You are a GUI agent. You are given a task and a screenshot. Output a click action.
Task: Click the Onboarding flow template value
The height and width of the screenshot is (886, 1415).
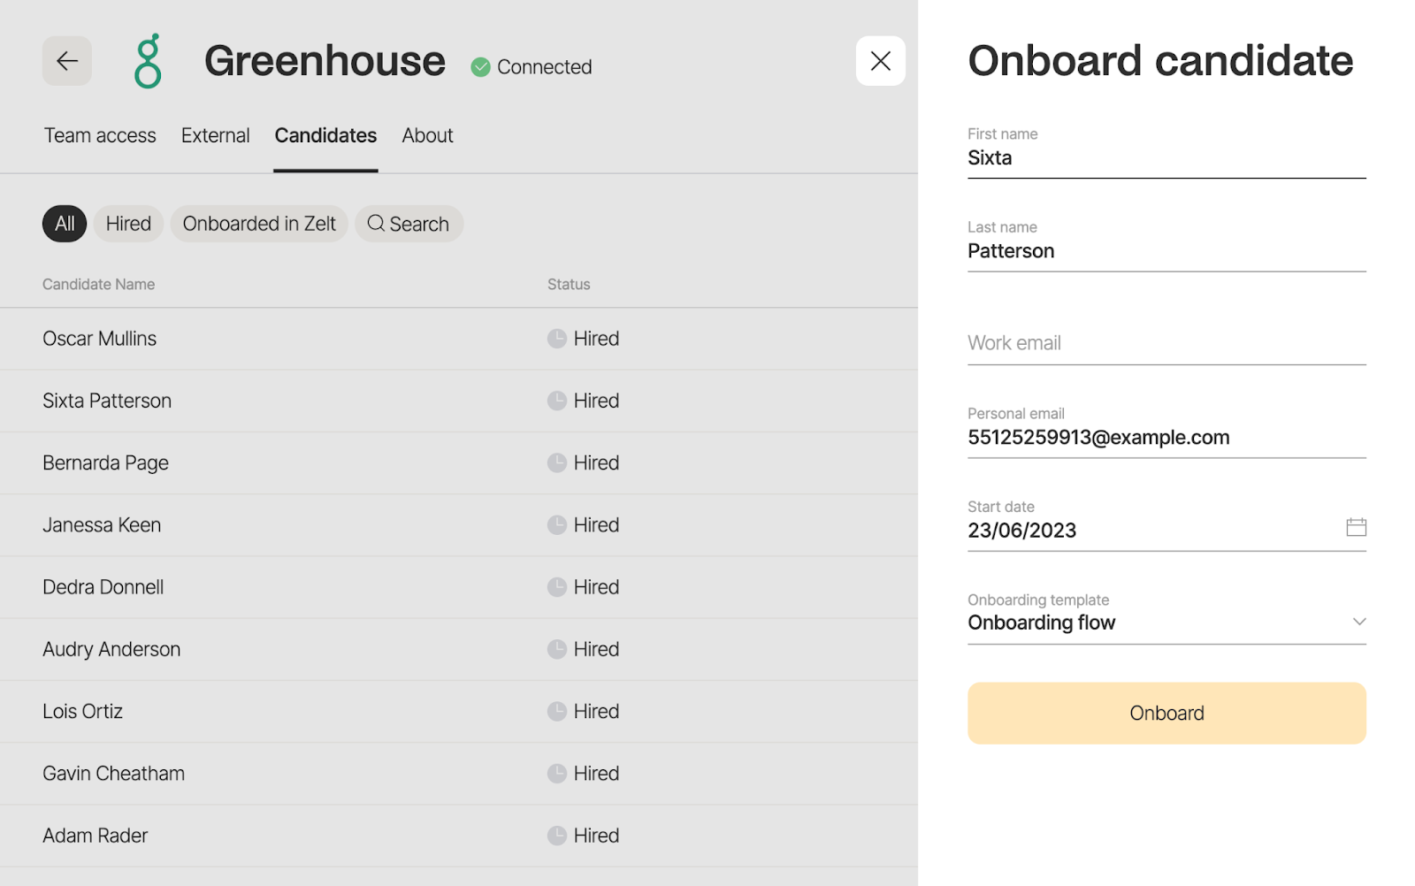(x=1042, y=622)
